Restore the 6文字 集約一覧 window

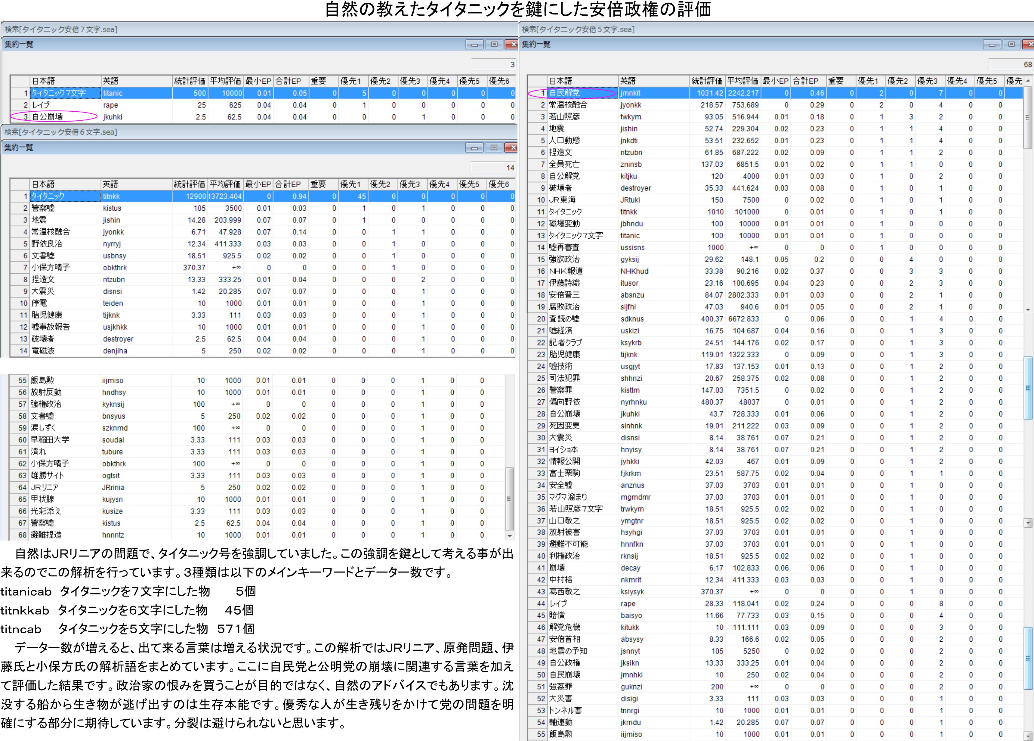[494, 148]
